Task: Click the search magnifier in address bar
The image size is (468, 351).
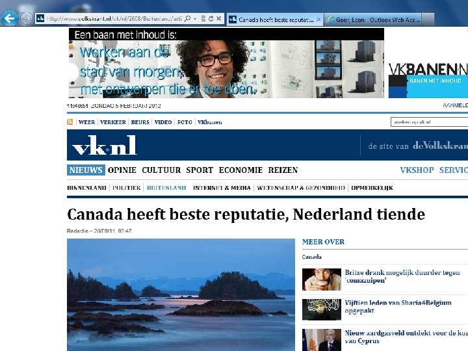Action: point(187,19)
